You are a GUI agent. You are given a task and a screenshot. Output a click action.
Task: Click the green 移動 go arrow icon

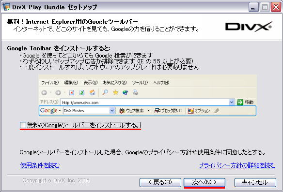tap(240, 103)
